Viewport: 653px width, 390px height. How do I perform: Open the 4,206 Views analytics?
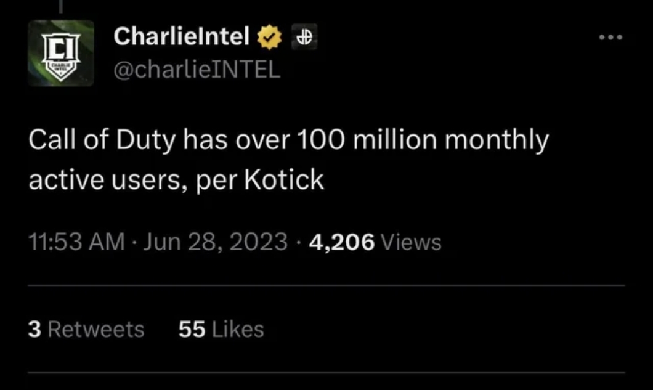point(375,242)
